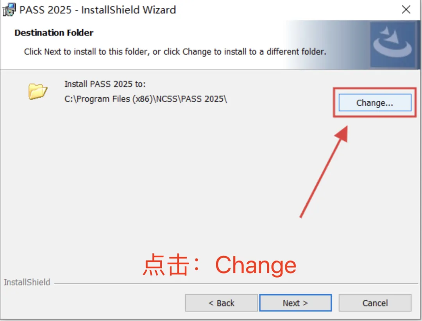The image size is (422, 321).
Task: Click empty gray area of dialog body
Action: coord(161,175)
